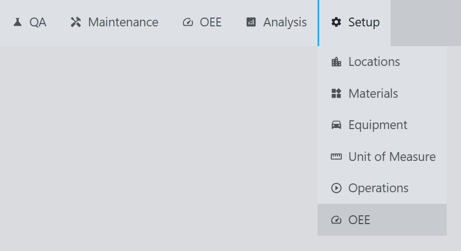
Task: Click the Setup gear icon
Action: [336, 23]
